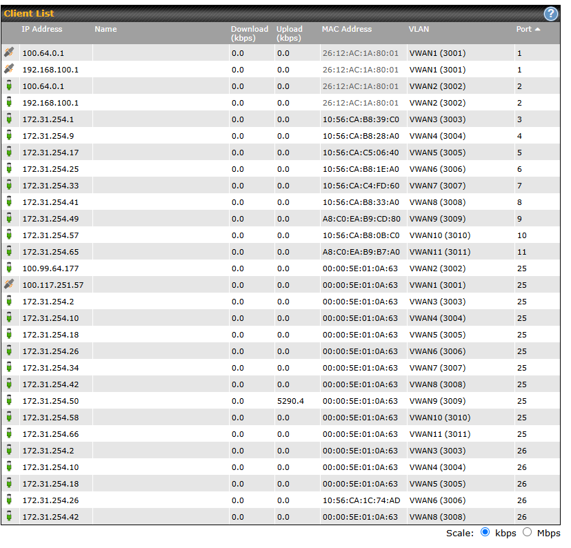Sort by Name column header
This screenshot has height=548, width=571.
tap(106, 29)
